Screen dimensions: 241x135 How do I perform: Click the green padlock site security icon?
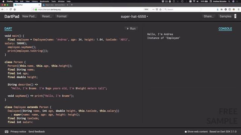[x=36, y=9]
